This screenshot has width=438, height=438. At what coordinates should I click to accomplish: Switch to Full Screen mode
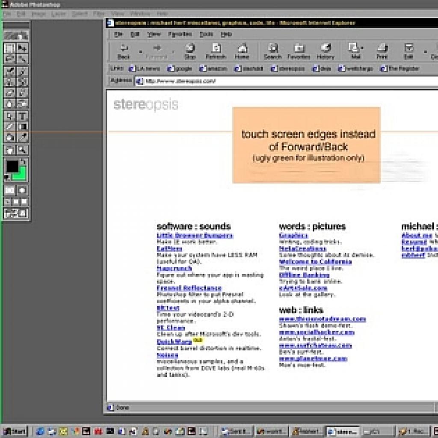point(24,202)
